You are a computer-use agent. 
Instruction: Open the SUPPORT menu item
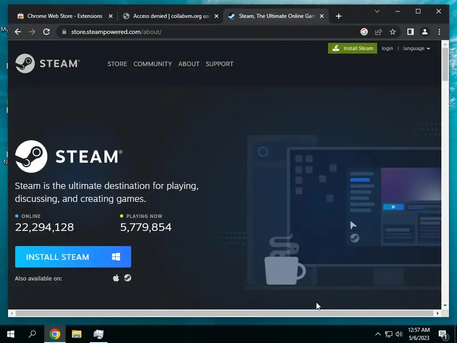220,64
